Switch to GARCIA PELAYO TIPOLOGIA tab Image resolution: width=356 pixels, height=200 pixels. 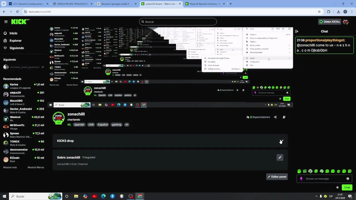coord(73,4)
